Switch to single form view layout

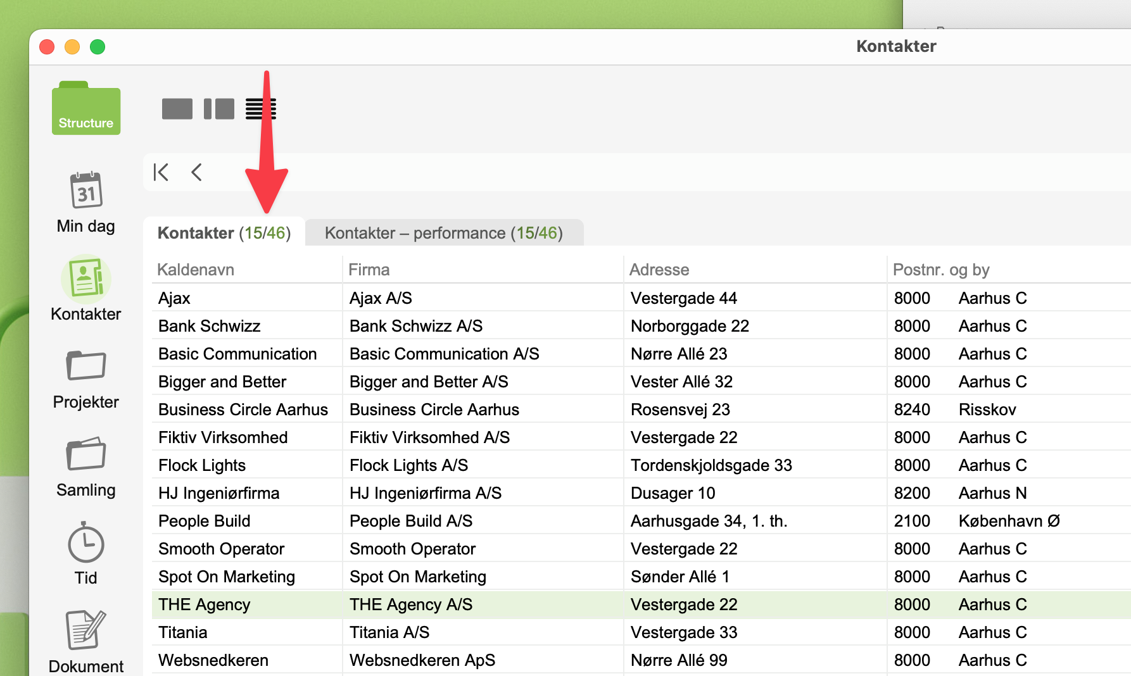177,109
